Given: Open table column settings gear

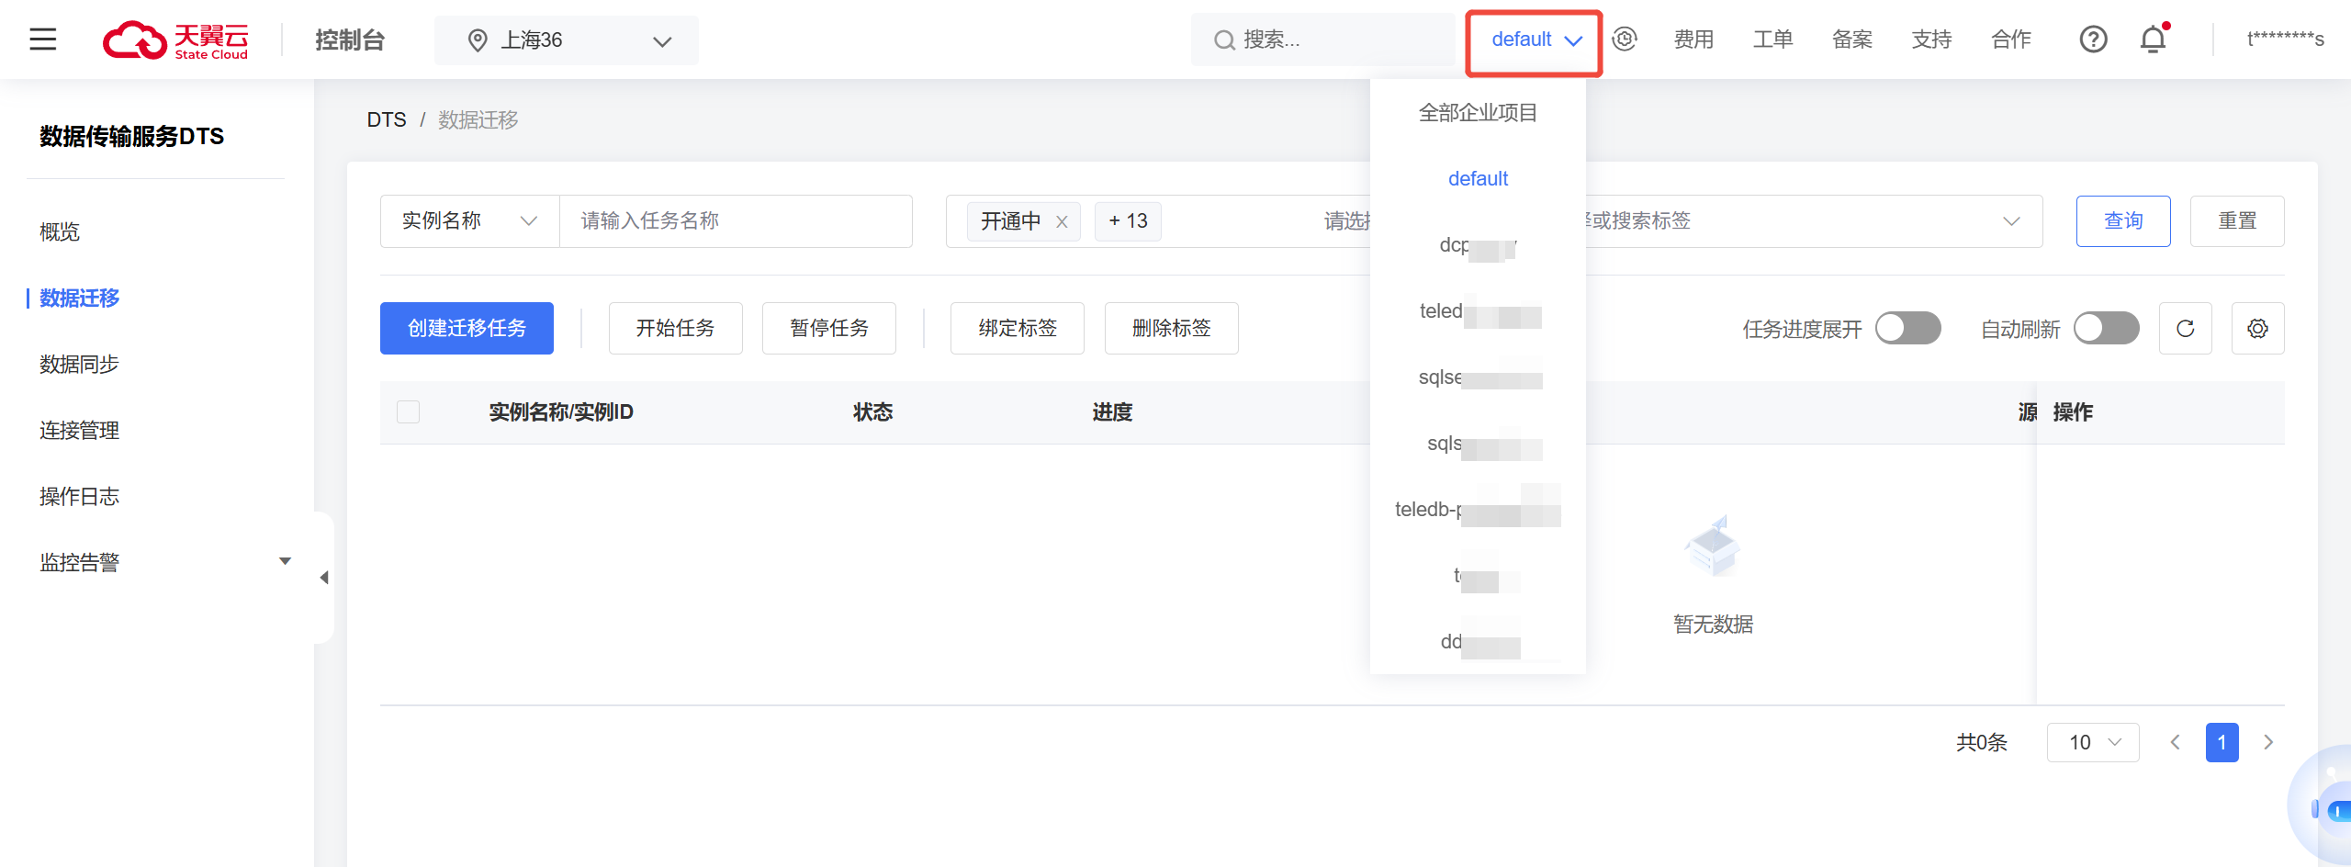Looking at the screenshot, I should click(x=2257, y=329).
